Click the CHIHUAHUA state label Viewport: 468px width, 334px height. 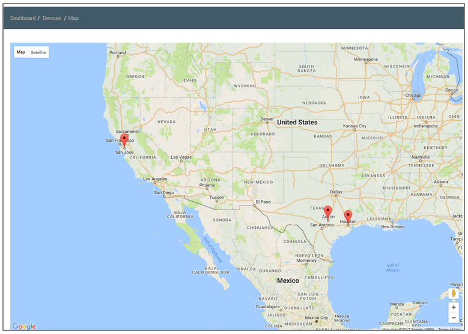[260, 228]
